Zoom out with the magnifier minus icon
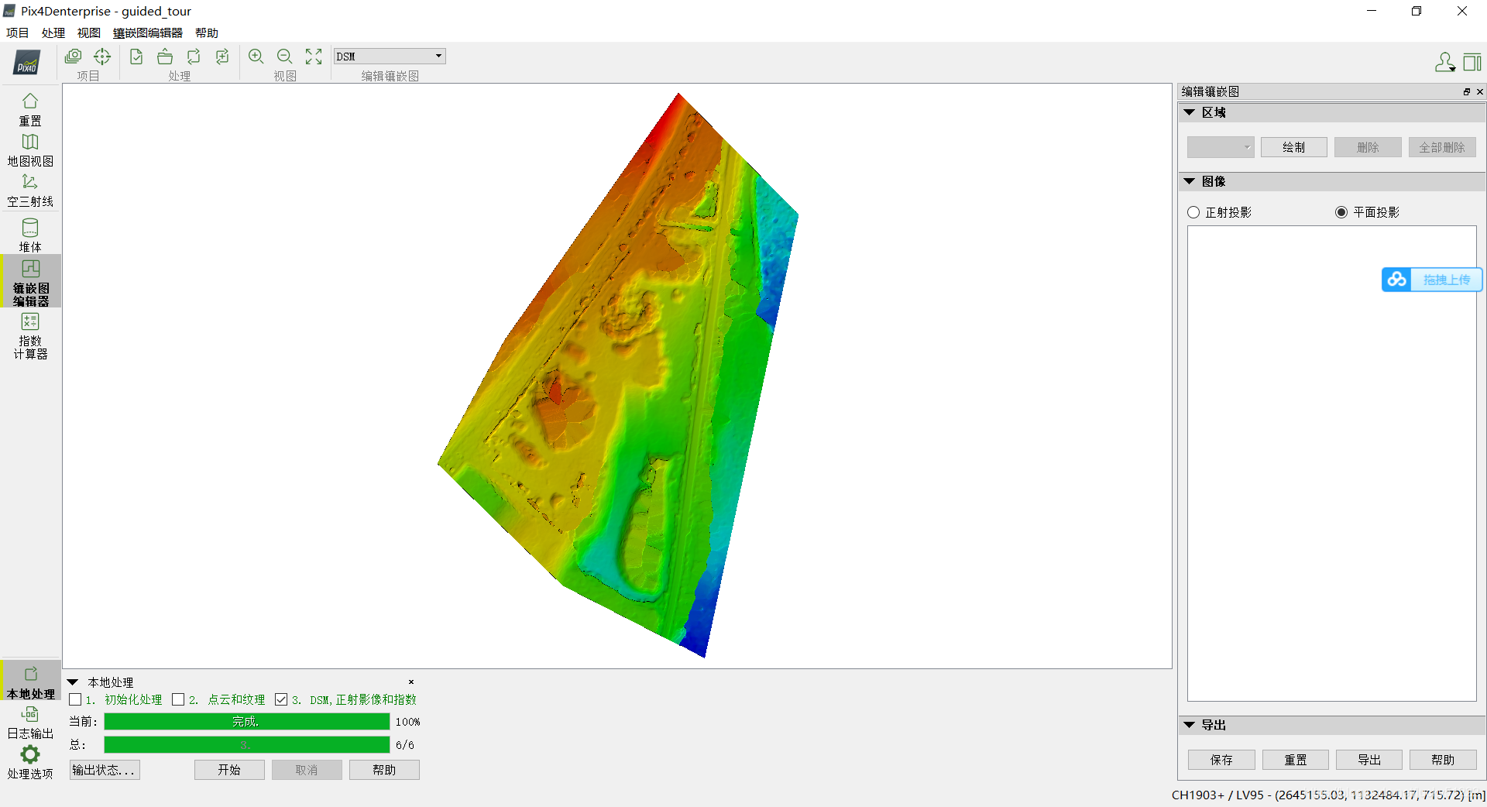 click(285, 57)
